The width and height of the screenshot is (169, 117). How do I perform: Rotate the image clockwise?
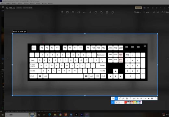tap(101, 12)
